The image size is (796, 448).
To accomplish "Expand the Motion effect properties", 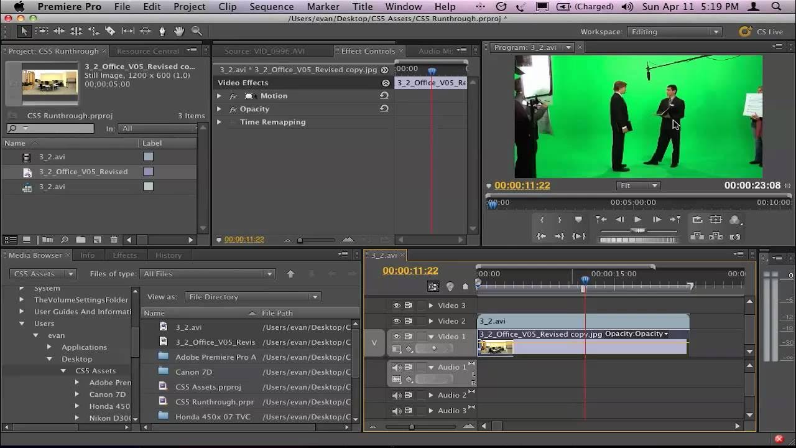I will 219,96.
